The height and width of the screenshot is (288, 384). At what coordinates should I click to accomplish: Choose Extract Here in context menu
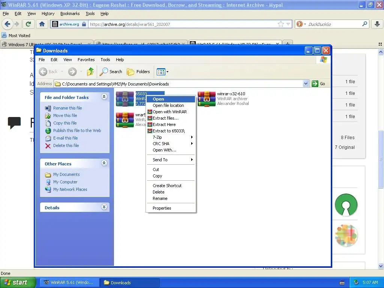(171, 124)
